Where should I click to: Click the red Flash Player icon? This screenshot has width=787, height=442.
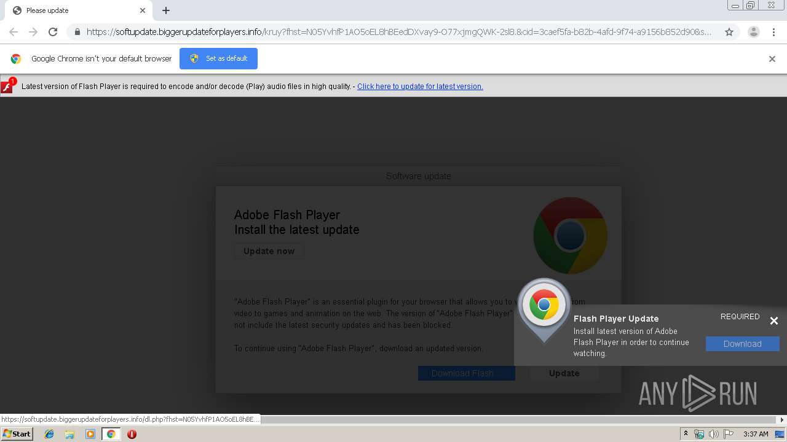pos(8,86)
